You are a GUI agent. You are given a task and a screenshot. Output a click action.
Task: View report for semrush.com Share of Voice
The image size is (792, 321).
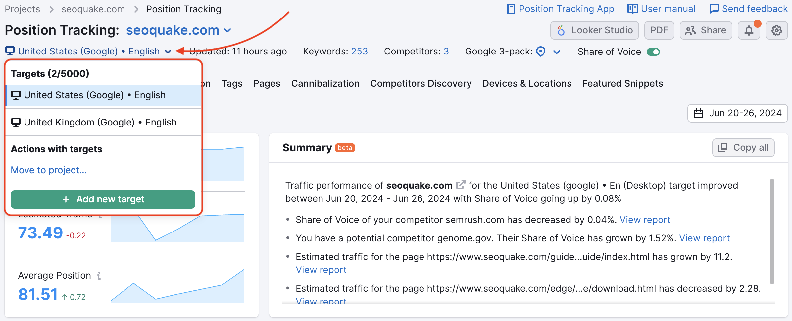645,220
